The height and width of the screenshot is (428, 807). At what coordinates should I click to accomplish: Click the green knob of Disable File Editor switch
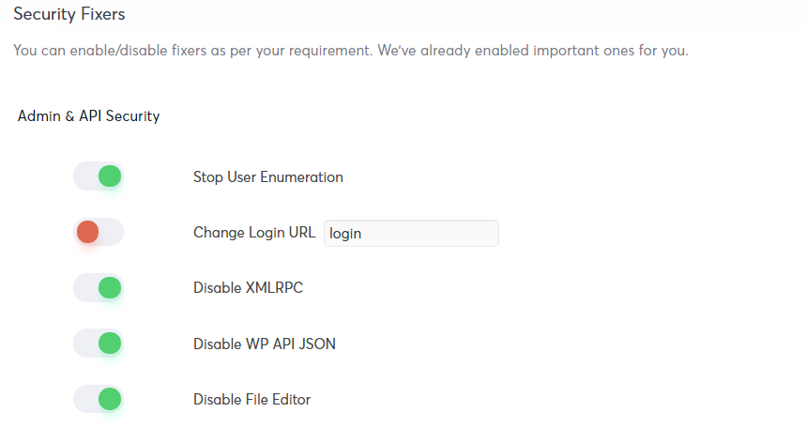[x=110, y=399]
